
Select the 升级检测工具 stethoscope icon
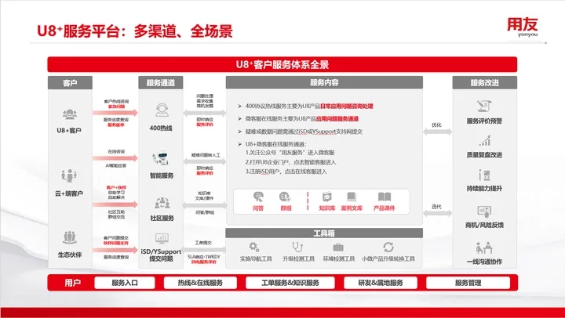coord(297,248)
